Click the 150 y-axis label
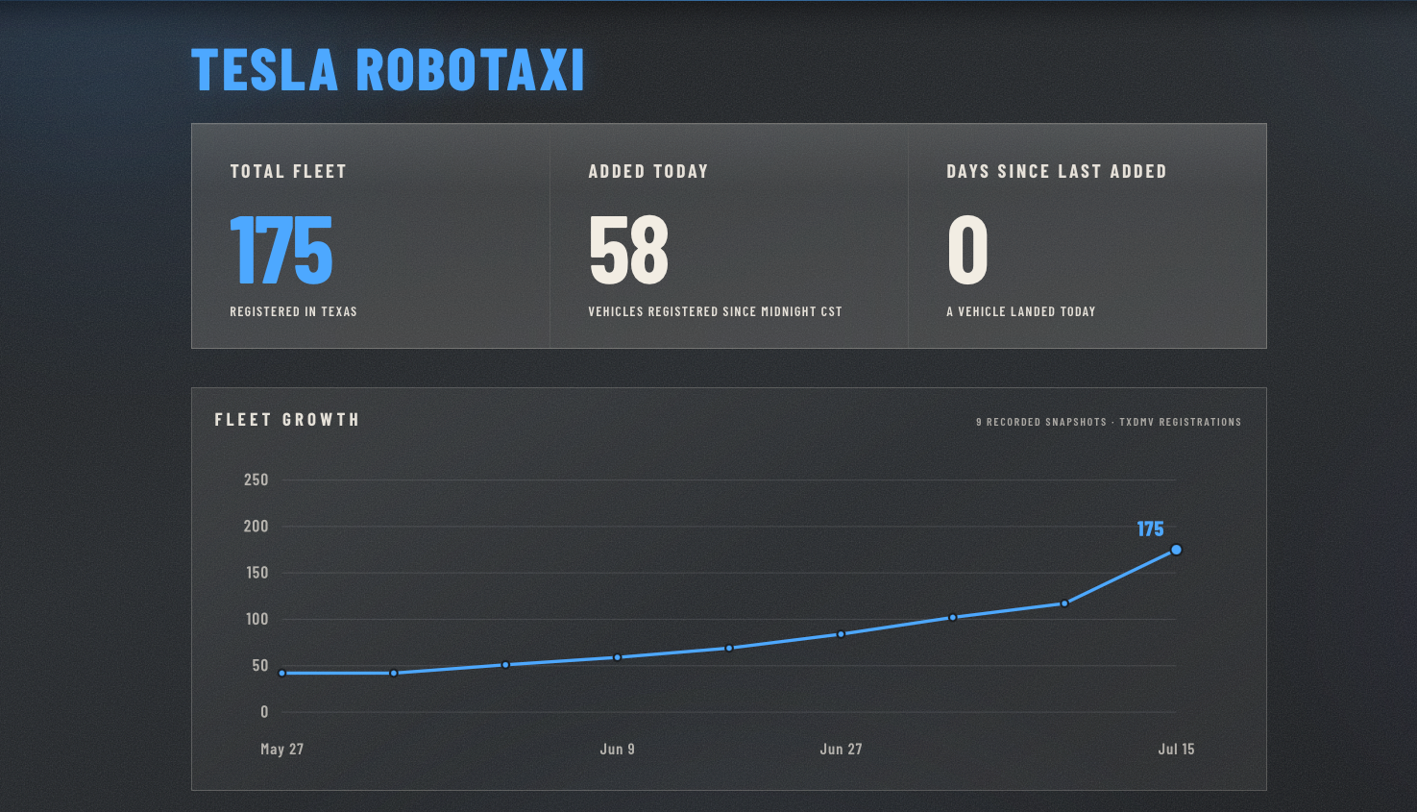This screenshot has height=812, width=1417. tap(257, 573)
